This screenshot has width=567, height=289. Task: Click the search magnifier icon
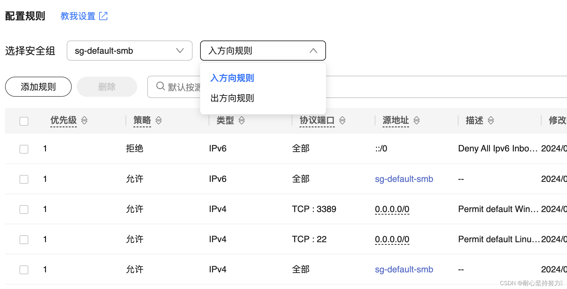[x=160, y=86]
